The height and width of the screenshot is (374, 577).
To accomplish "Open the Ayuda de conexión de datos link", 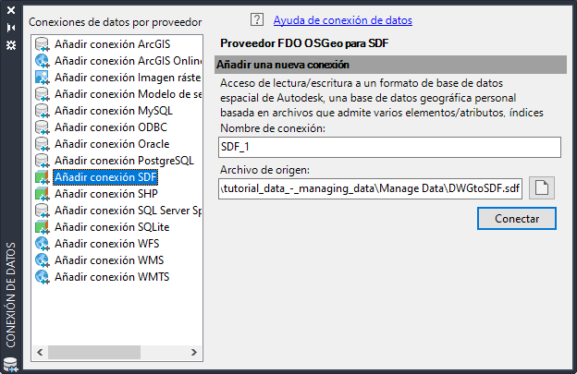I will (x=343, y=19).
